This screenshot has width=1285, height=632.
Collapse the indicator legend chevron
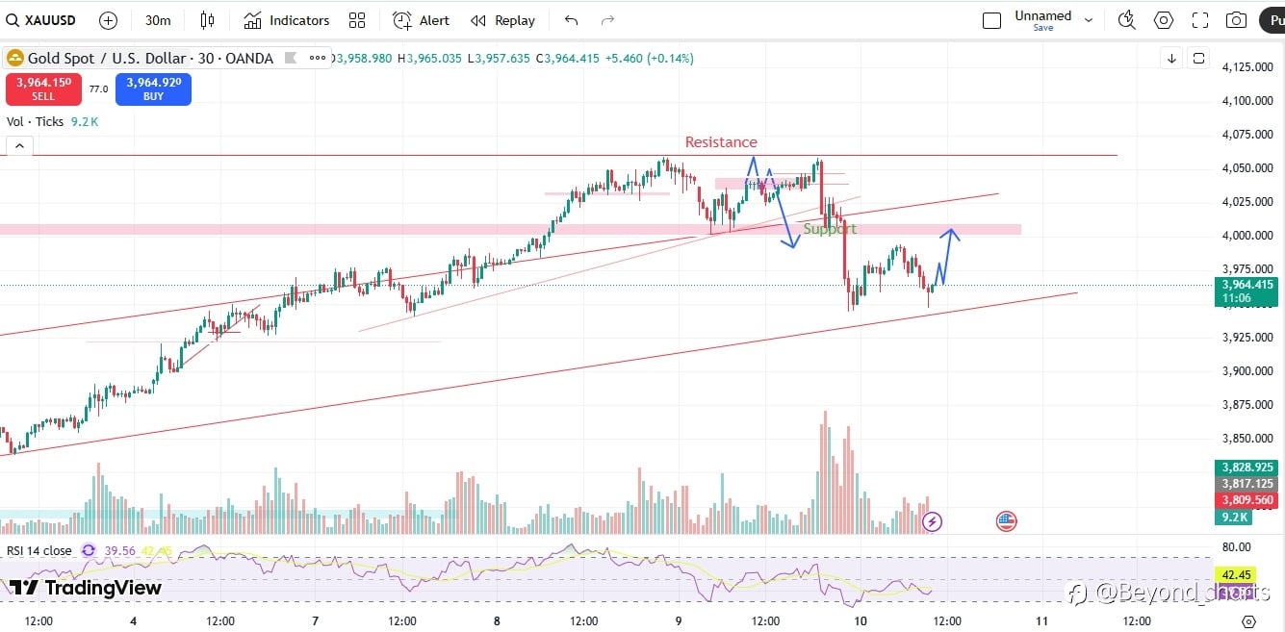(x=19, y=146)
